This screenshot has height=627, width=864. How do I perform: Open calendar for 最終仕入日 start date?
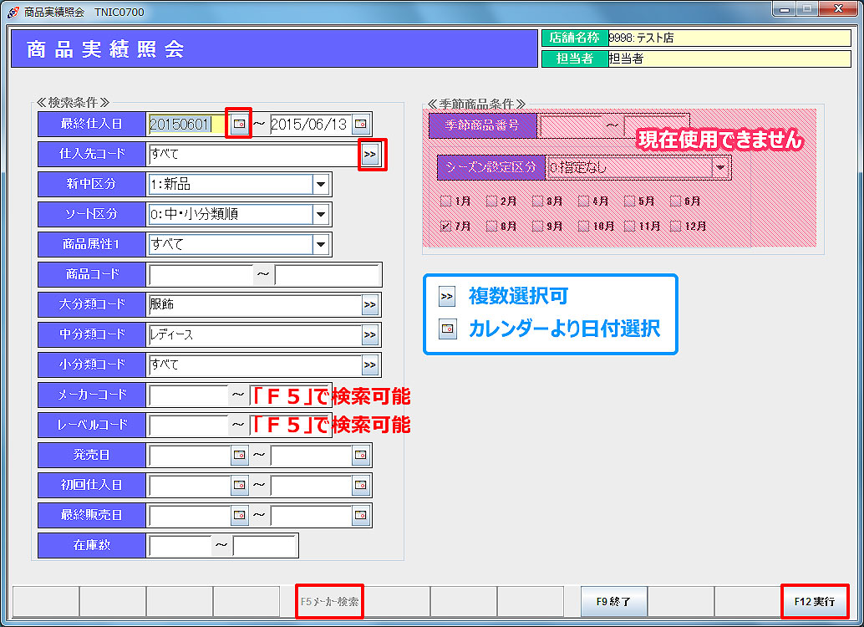(x=240, y=124)
